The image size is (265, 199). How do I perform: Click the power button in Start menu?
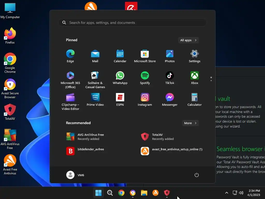click(197, 175)
